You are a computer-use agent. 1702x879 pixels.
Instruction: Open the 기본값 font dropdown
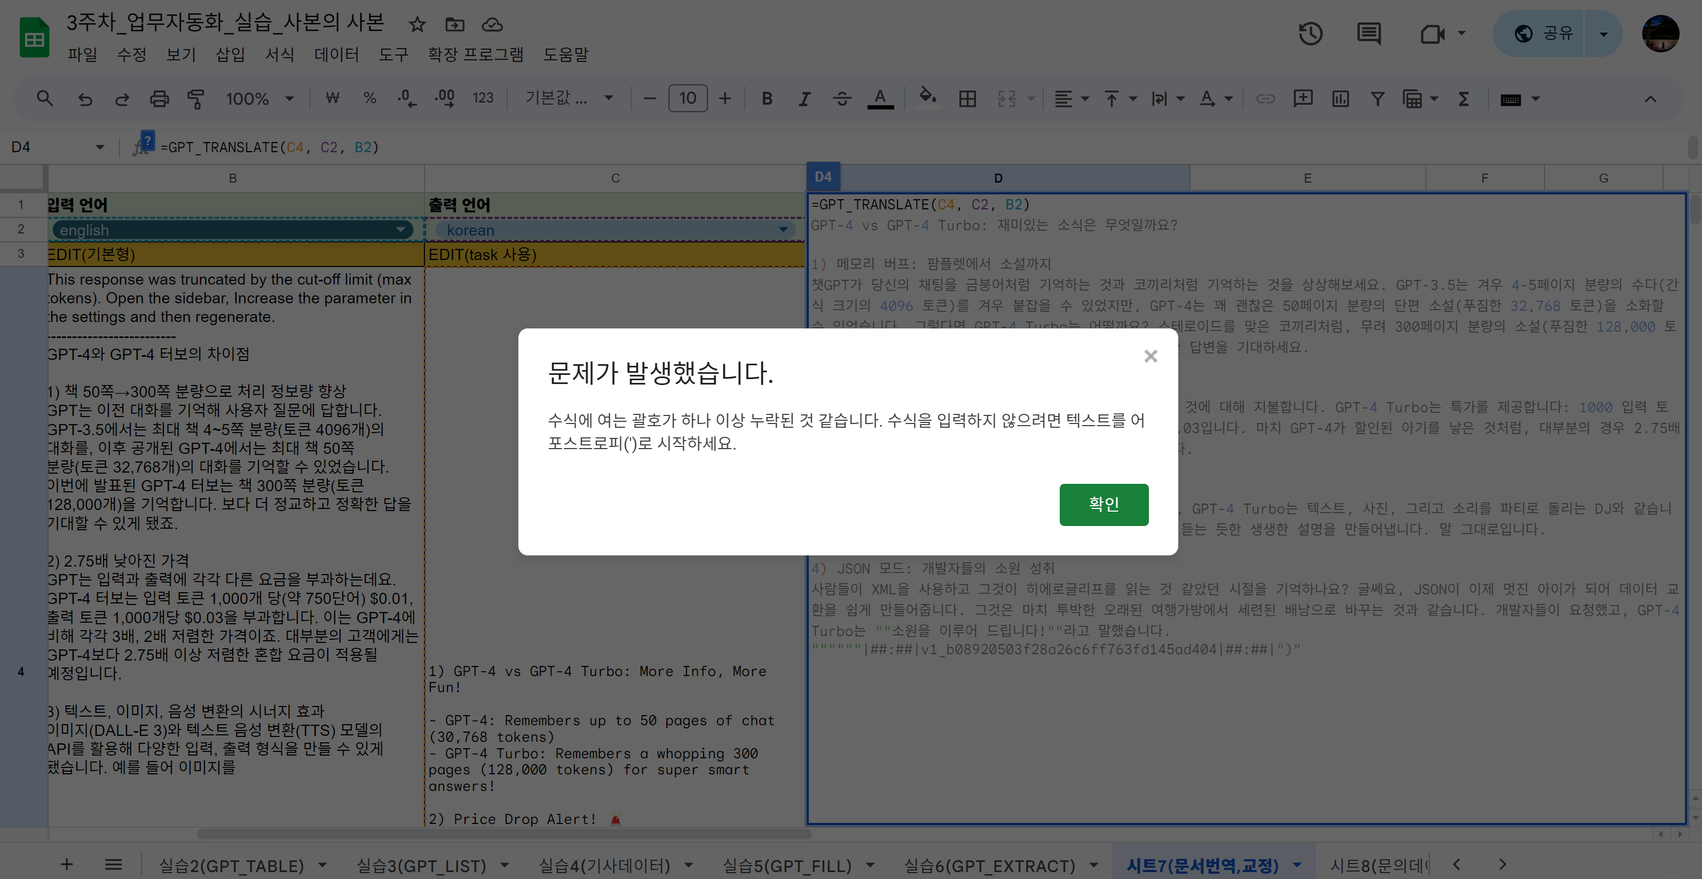[x=569, y=99]
